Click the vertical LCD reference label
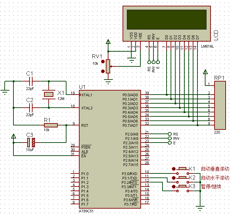Screen dimensions: 230x214 [216, 35]
